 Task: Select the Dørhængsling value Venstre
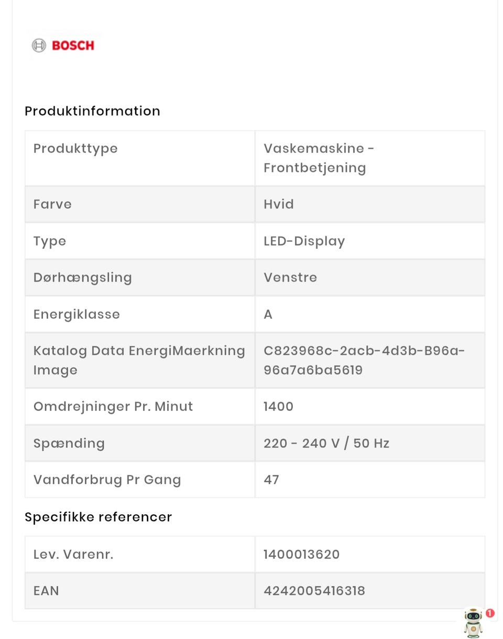coord(290,277)
